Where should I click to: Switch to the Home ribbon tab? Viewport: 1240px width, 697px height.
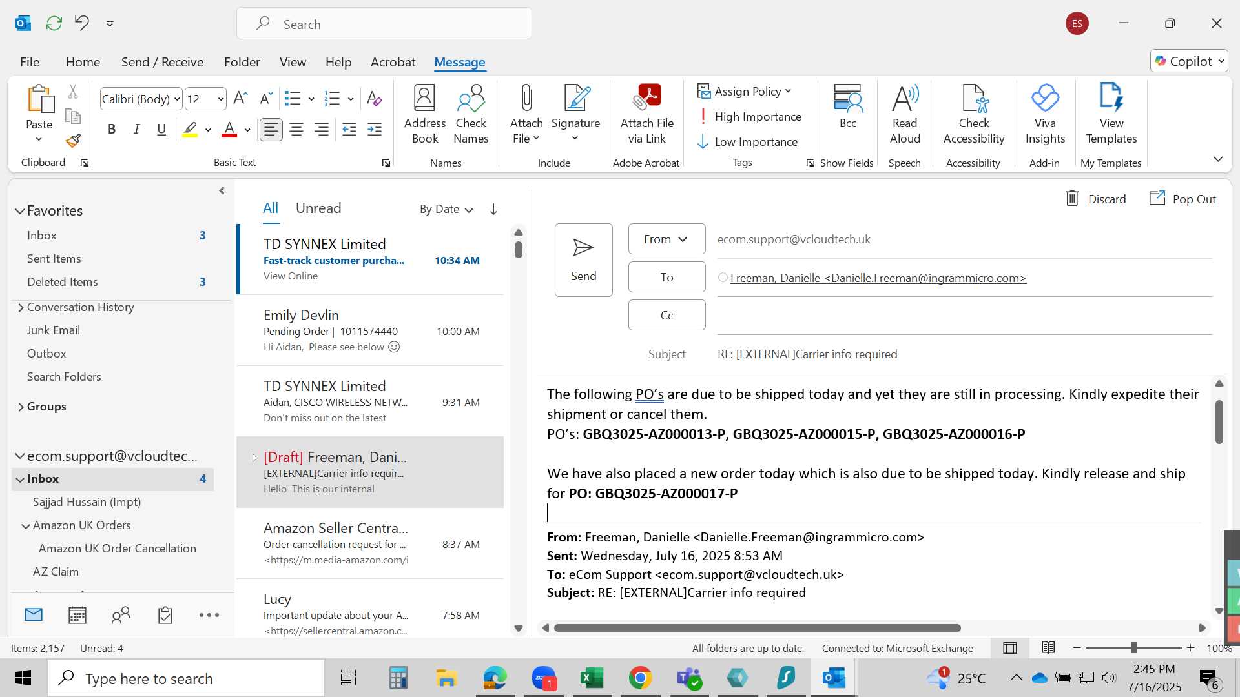(x=83, y=62)
